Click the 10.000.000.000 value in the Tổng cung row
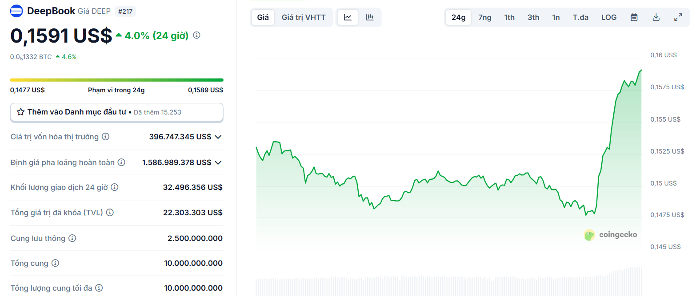 tap(193, 263)
